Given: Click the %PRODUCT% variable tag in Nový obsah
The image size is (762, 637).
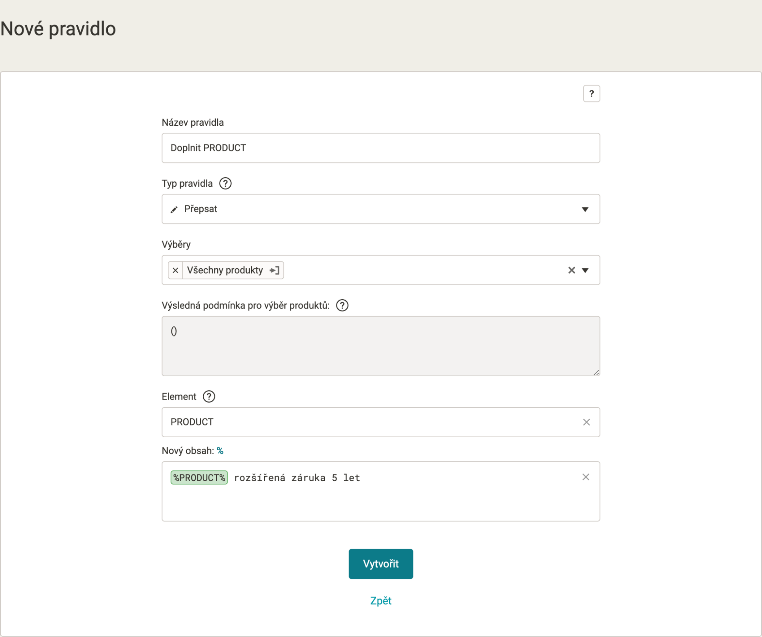Looking at the screenshot, I should coord(199,478).
